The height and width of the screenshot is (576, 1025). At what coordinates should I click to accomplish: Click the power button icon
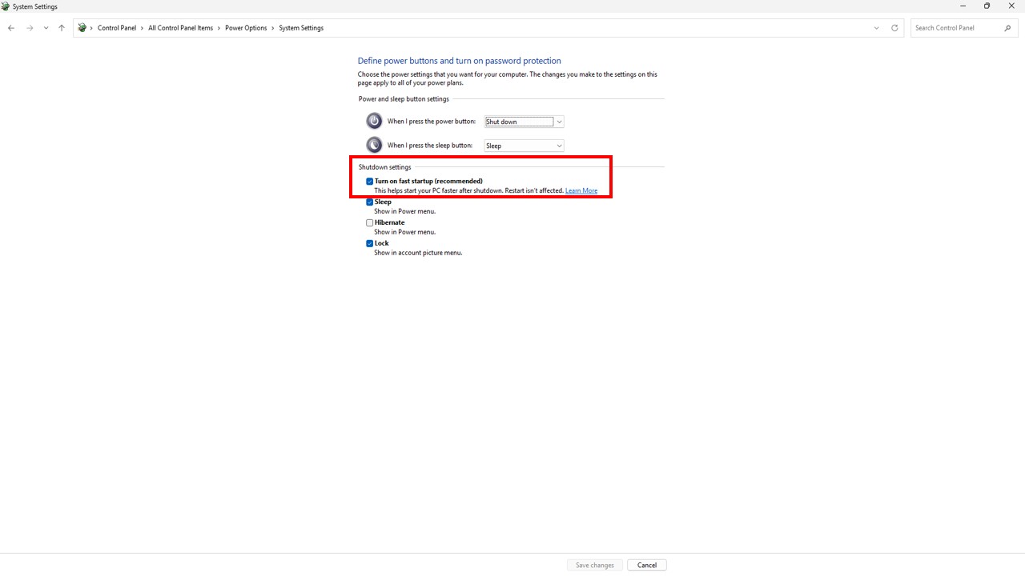point(374,121)
